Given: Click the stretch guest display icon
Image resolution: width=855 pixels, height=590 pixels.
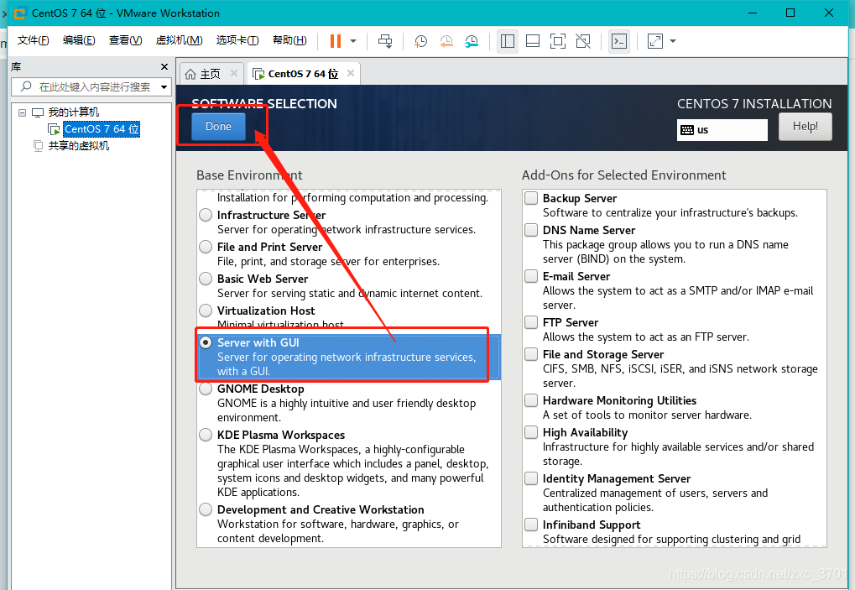Looking at the screenshot, I should (x=654, y=41).
